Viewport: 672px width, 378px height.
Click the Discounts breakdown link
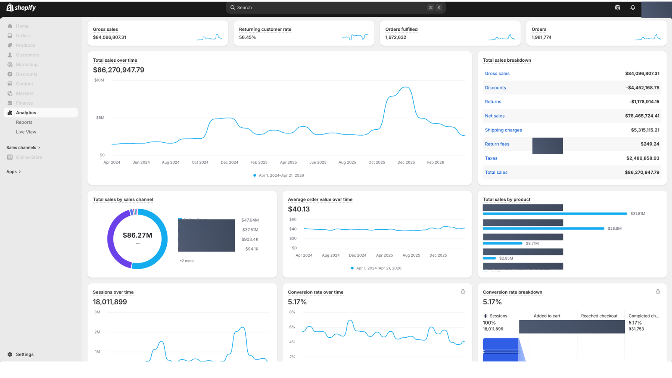point(496,88)
